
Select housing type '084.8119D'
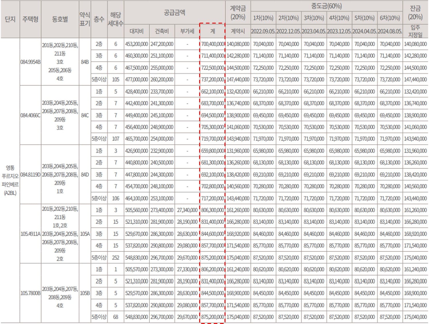coord(31,175)
